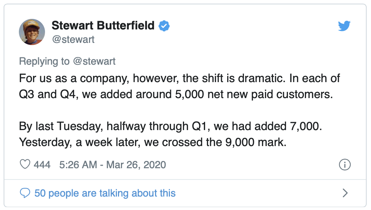Click the blue speech bubble icon
Image resolution: width=371 pixels, height=210 pixels.
(25, 193)
